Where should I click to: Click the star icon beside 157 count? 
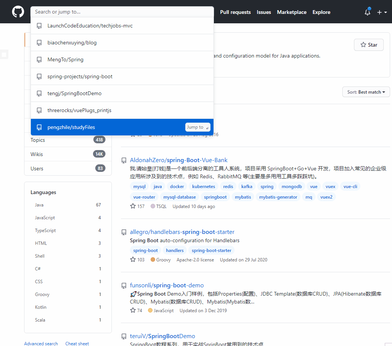pyautogui.click(x=133, y=206)
